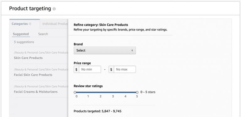Click the Products targeted: 5,847 - 9,745 text
Viewport: 241px width, 117px height.
tap(98, 111)
